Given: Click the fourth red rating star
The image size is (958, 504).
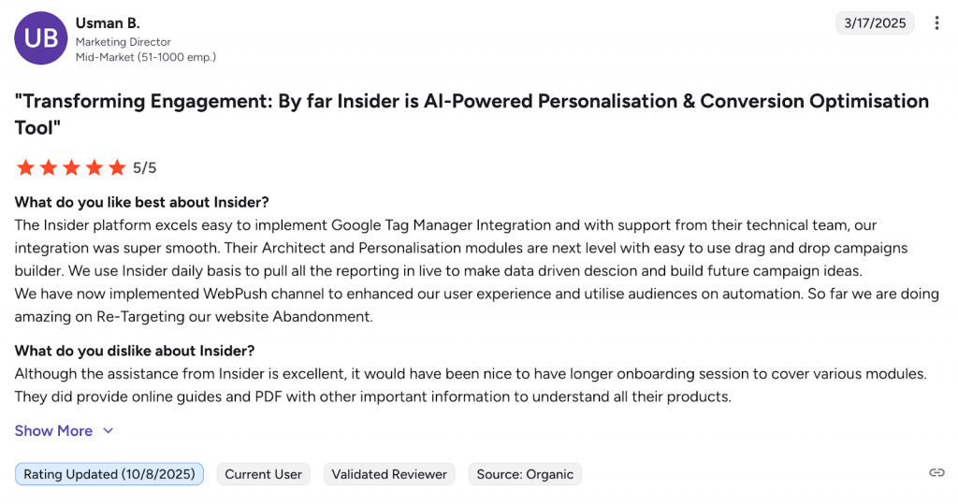Looking at the screenshot, I should 94,168.
